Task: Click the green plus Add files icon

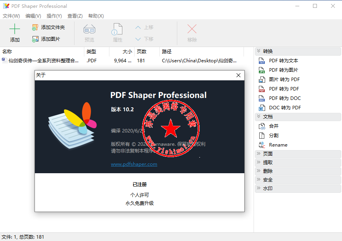Action: 15,29
